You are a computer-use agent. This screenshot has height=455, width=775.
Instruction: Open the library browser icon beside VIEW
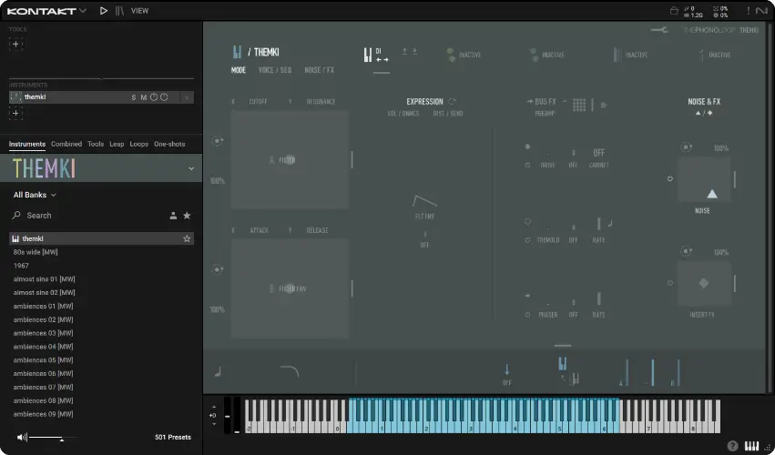(119, 11)
